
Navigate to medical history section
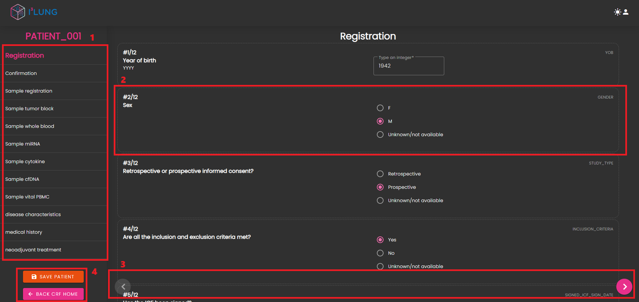tap(24, 232)
